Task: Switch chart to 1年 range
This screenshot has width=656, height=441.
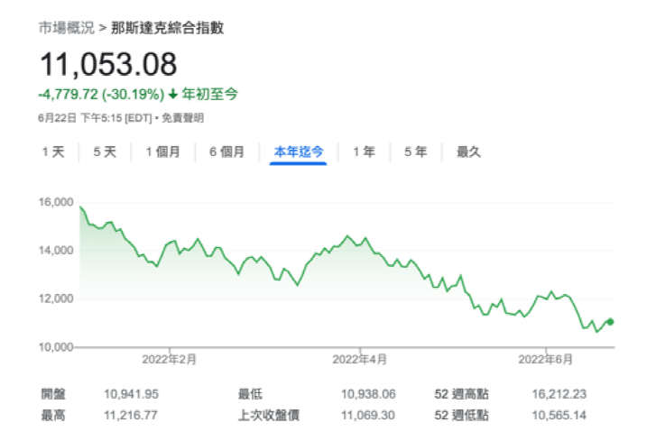Action: (x=364, y=152)
